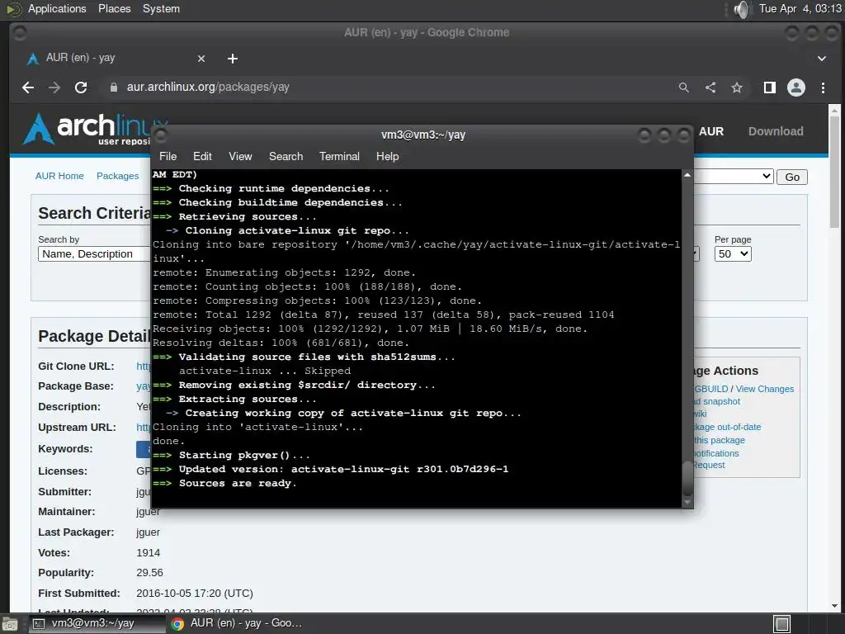Click terminal window title vm3@vm3:~/yay
The image size is (845, 634).
pyautogui.click(x=423, y=135)
